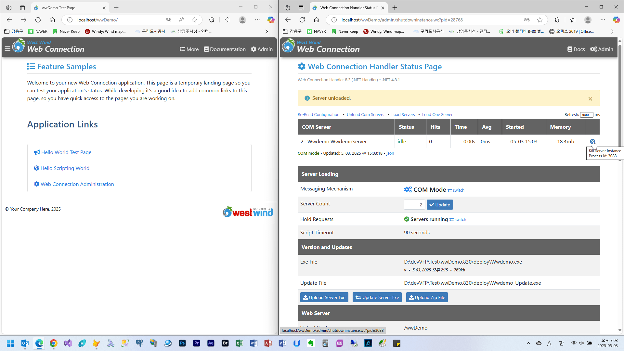Open Copilot in the left browser
Viewport: 624px width, 351px height.
pos(271,20)
